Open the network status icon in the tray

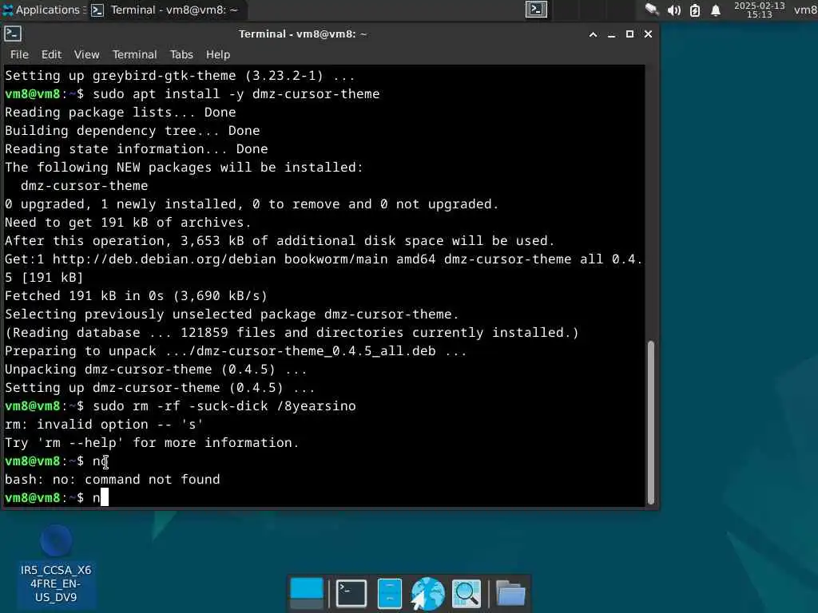coord(652,10)
